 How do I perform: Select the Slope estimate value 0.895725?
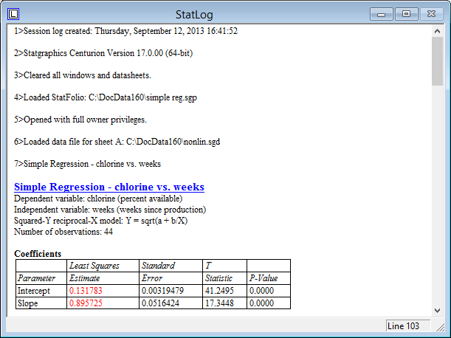tap(85, 303)
